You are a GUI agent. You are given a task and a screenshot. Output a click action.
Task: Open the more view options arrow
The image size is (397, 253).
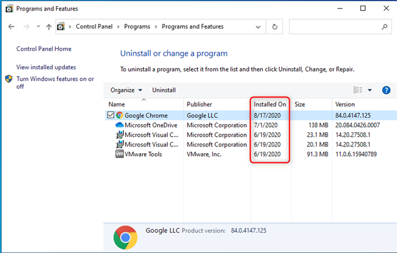point(369,90)
